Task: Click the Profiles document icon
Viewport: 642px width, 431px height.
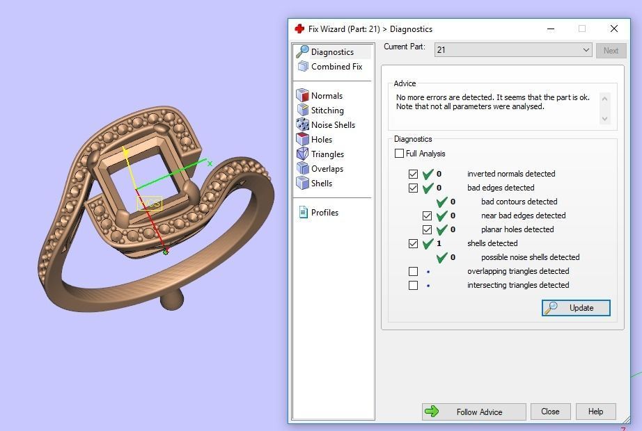Action: (x=303, y=212)
